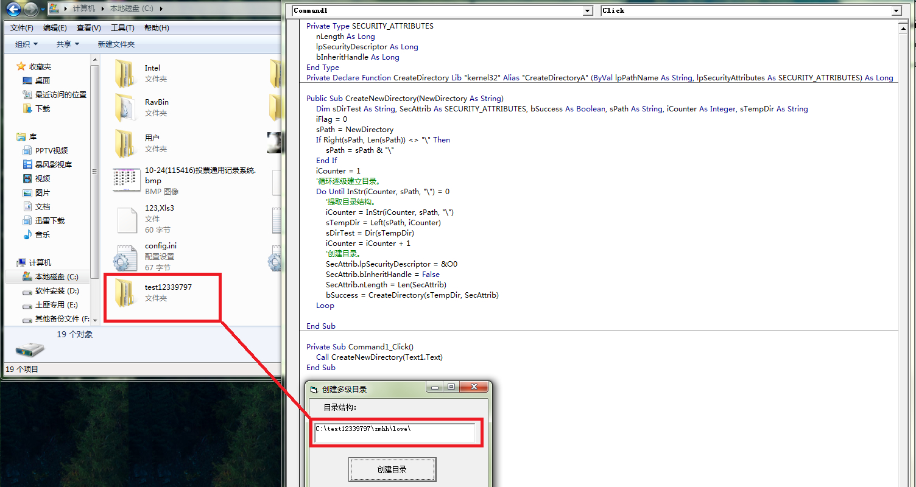The image size is (916, 487).
Task: Open 桌面 in favorites sidebar
Action: coord(43,80)
